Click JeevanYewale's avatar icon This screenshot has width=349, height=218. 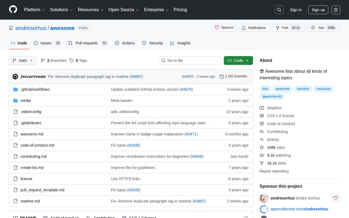pos(15,77)
